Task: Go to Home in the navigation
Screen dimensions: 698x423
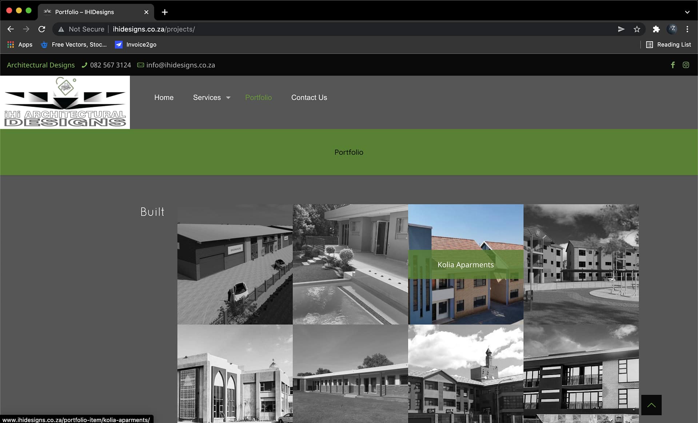Action: point(164,98)
